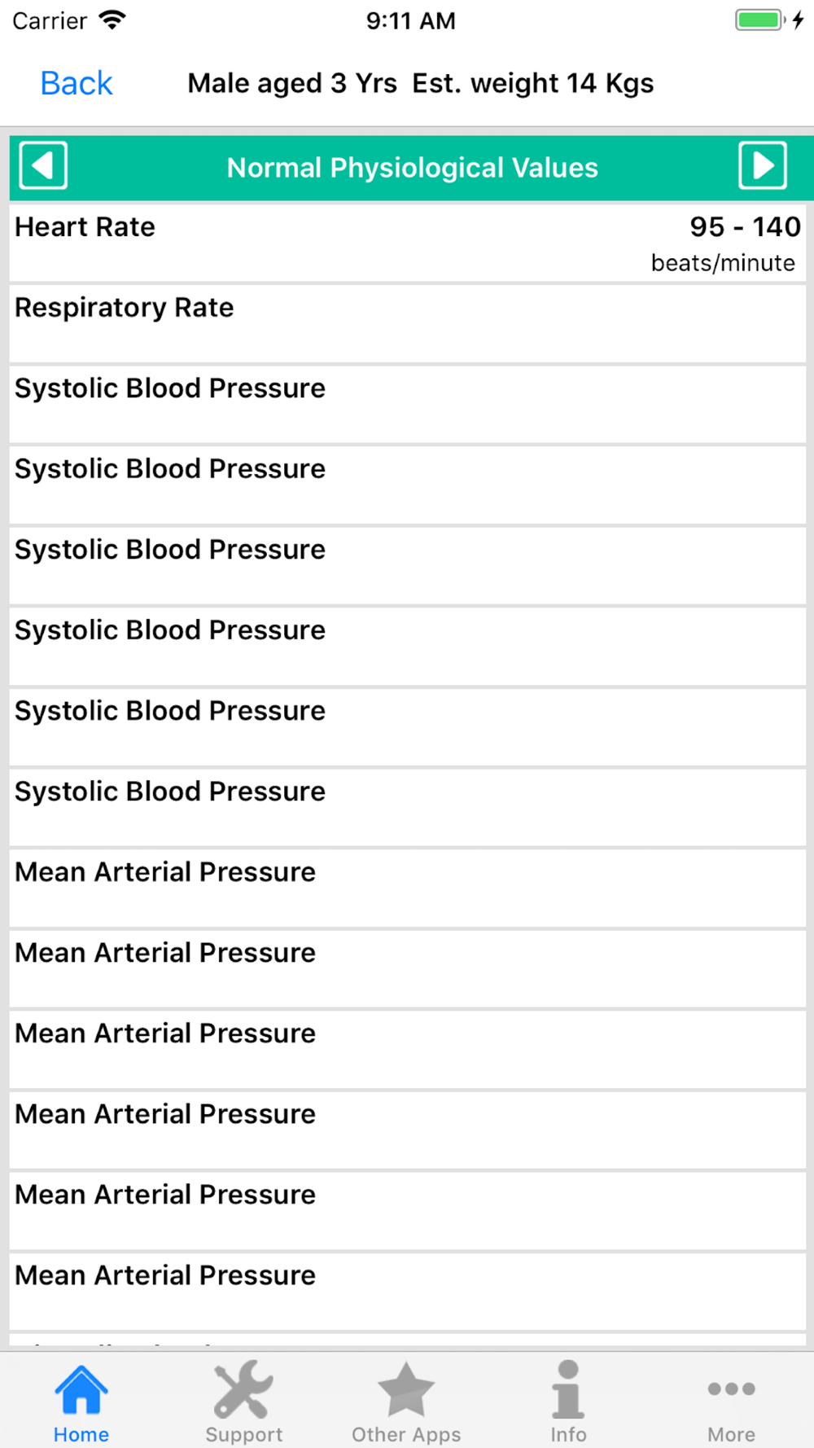The height and width of the screenshot is (1448, 814).
Task: Select the first Mean Arterial Pressure row
Action: [x=407, y=888]
